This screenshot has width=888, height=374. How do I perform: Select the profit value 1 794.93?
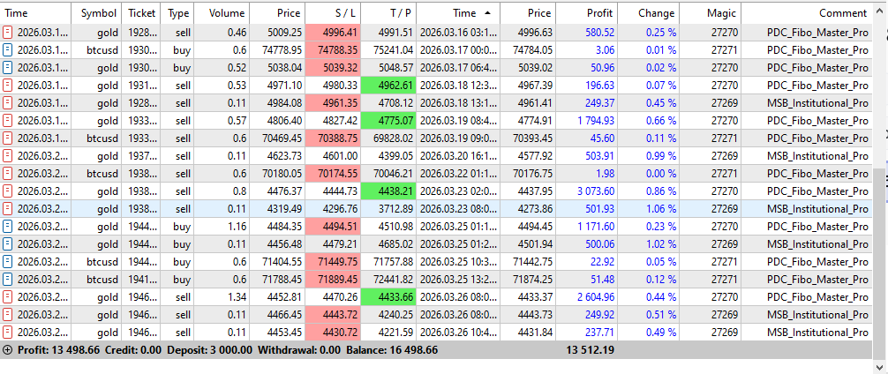[x=596, y=121]
